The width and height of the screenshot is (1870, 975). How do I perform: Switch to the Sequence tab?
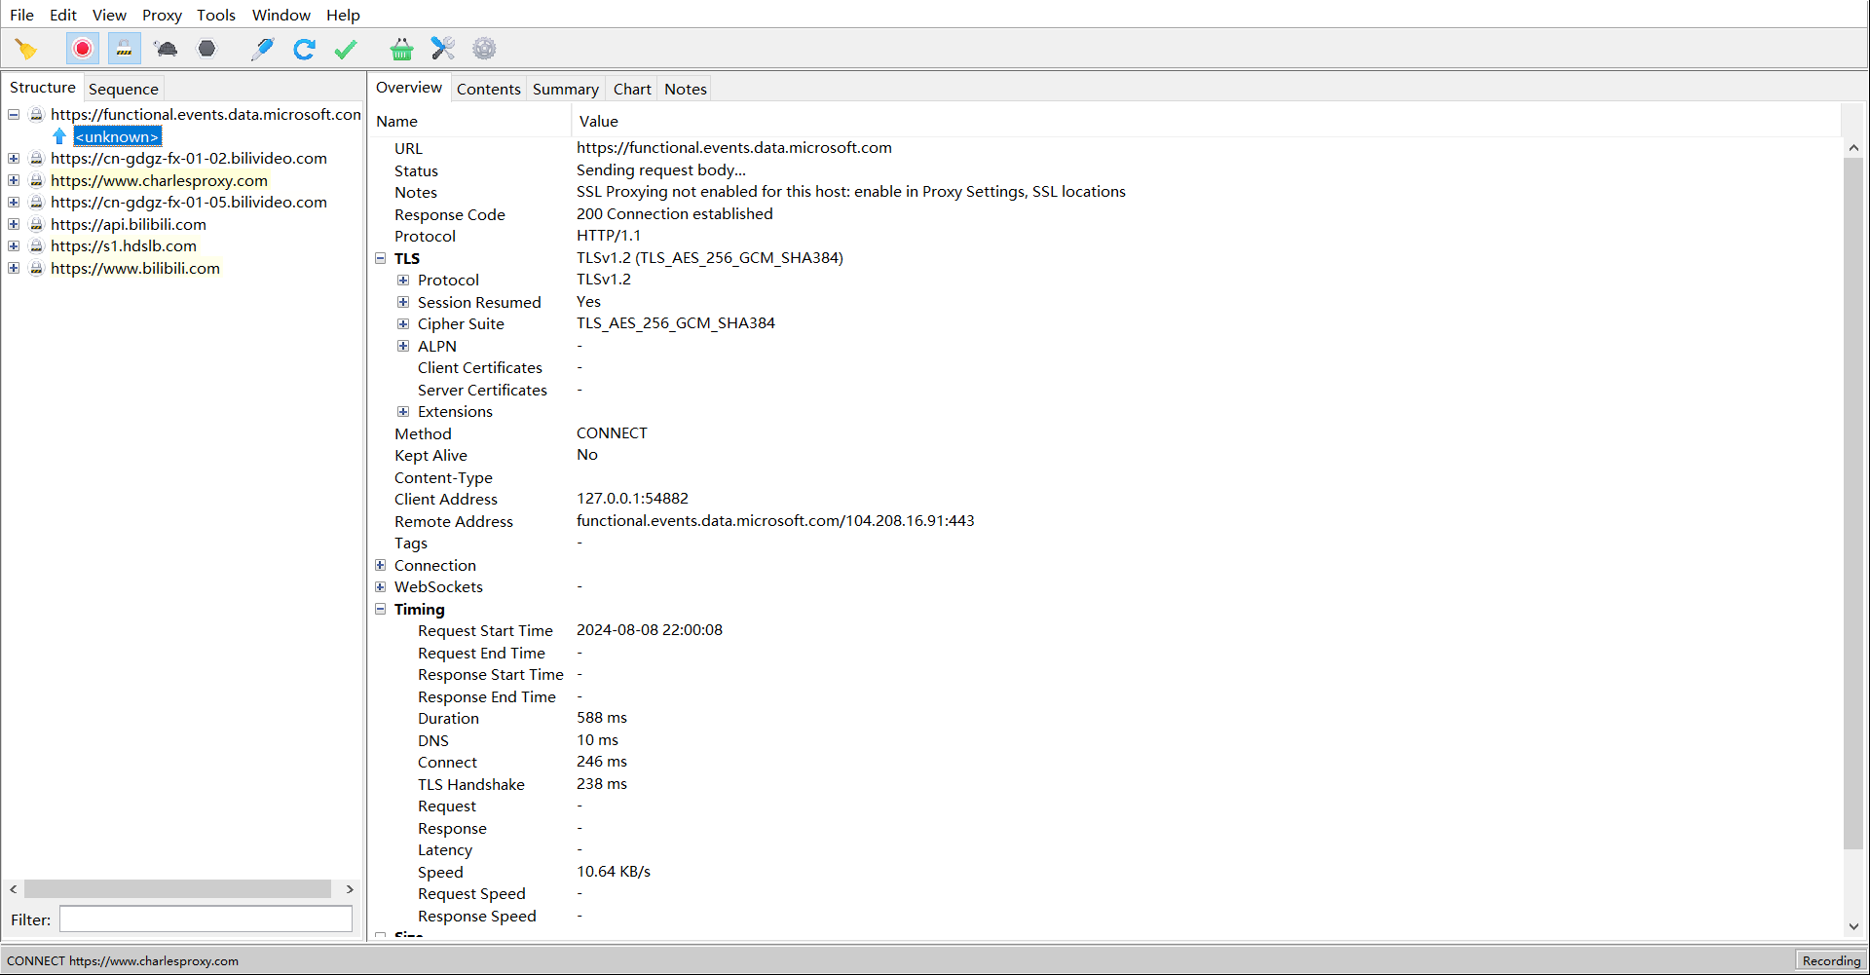click(123, 88)
